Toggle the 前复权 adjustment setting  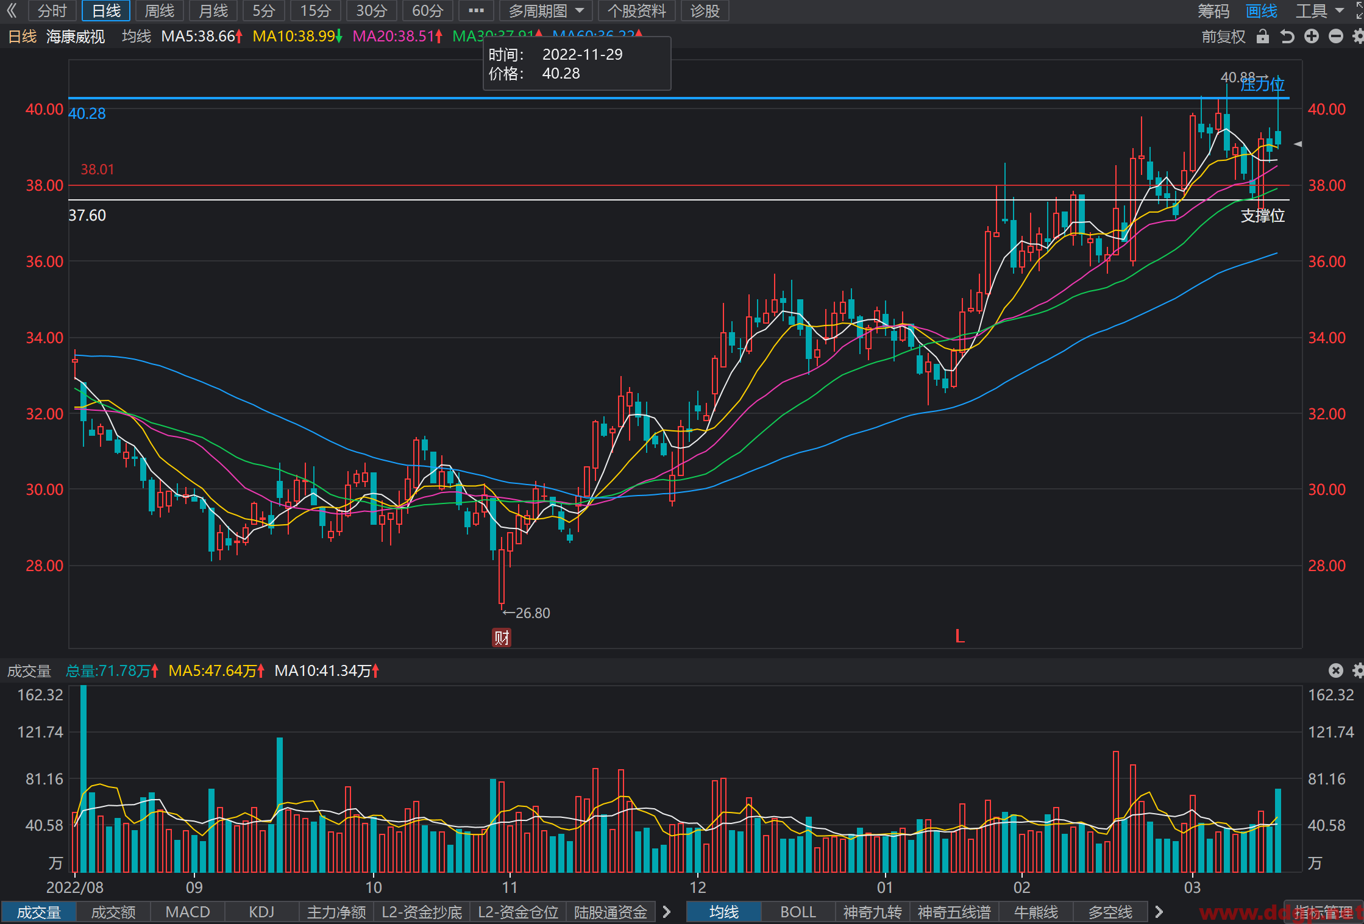(1224, 37)
